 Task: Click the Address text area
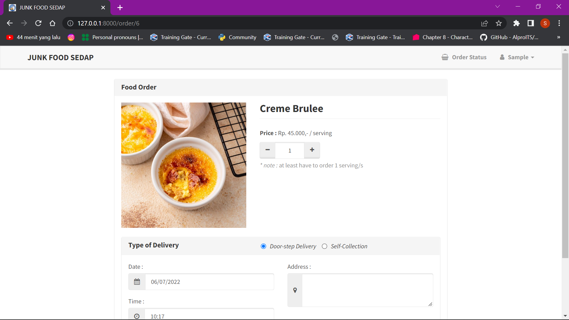[367, 290]
